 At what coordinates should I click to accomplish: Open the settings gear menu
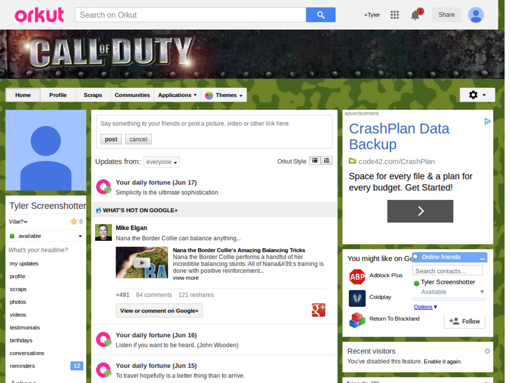pyautogui.click(x=477, y=95)
